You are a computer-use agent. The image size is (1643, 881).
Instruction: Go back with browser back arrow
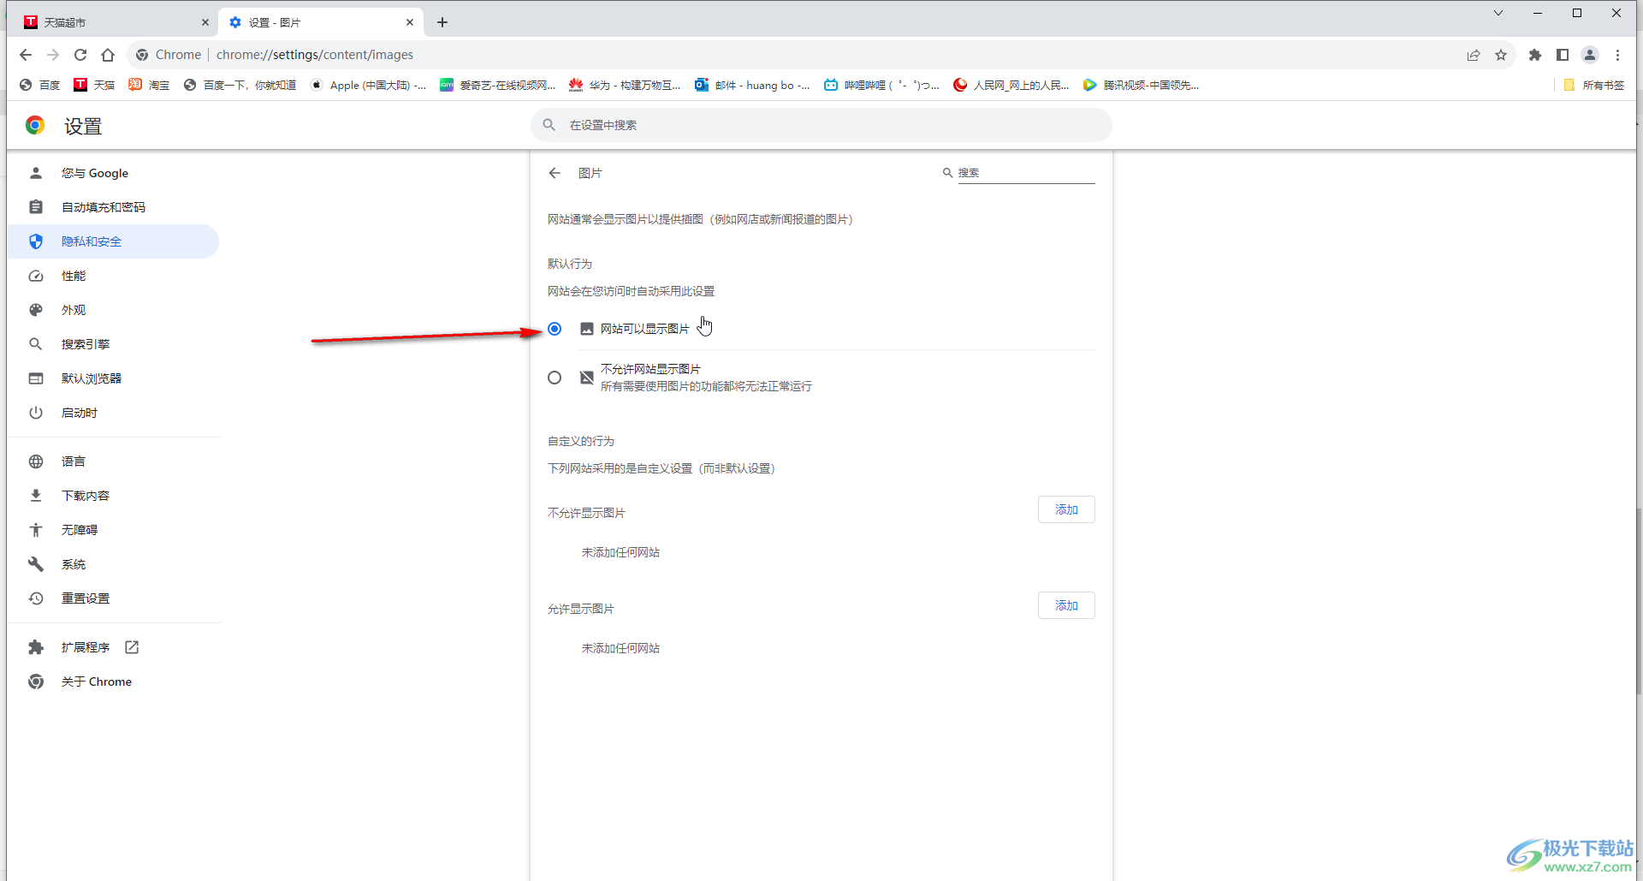pos(26,55)
